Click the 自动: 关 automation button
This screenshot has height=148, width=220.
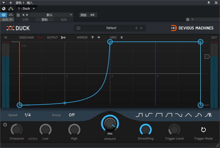point(7,20)
